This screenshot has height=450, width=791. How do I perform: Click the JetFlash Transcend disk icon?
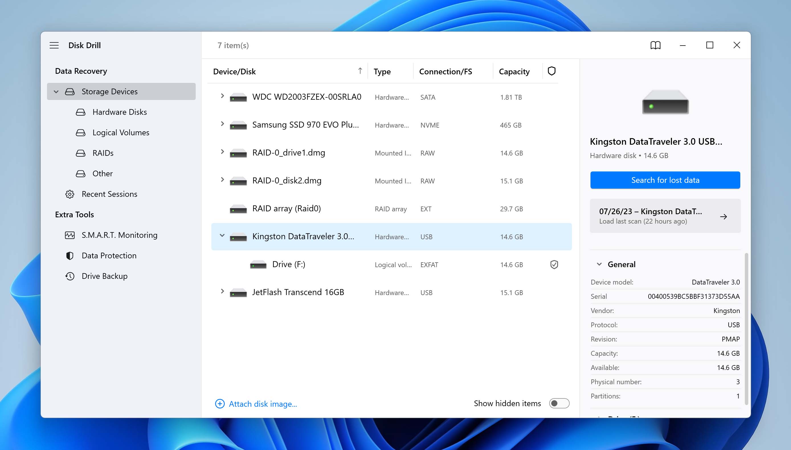coord(238,292)
